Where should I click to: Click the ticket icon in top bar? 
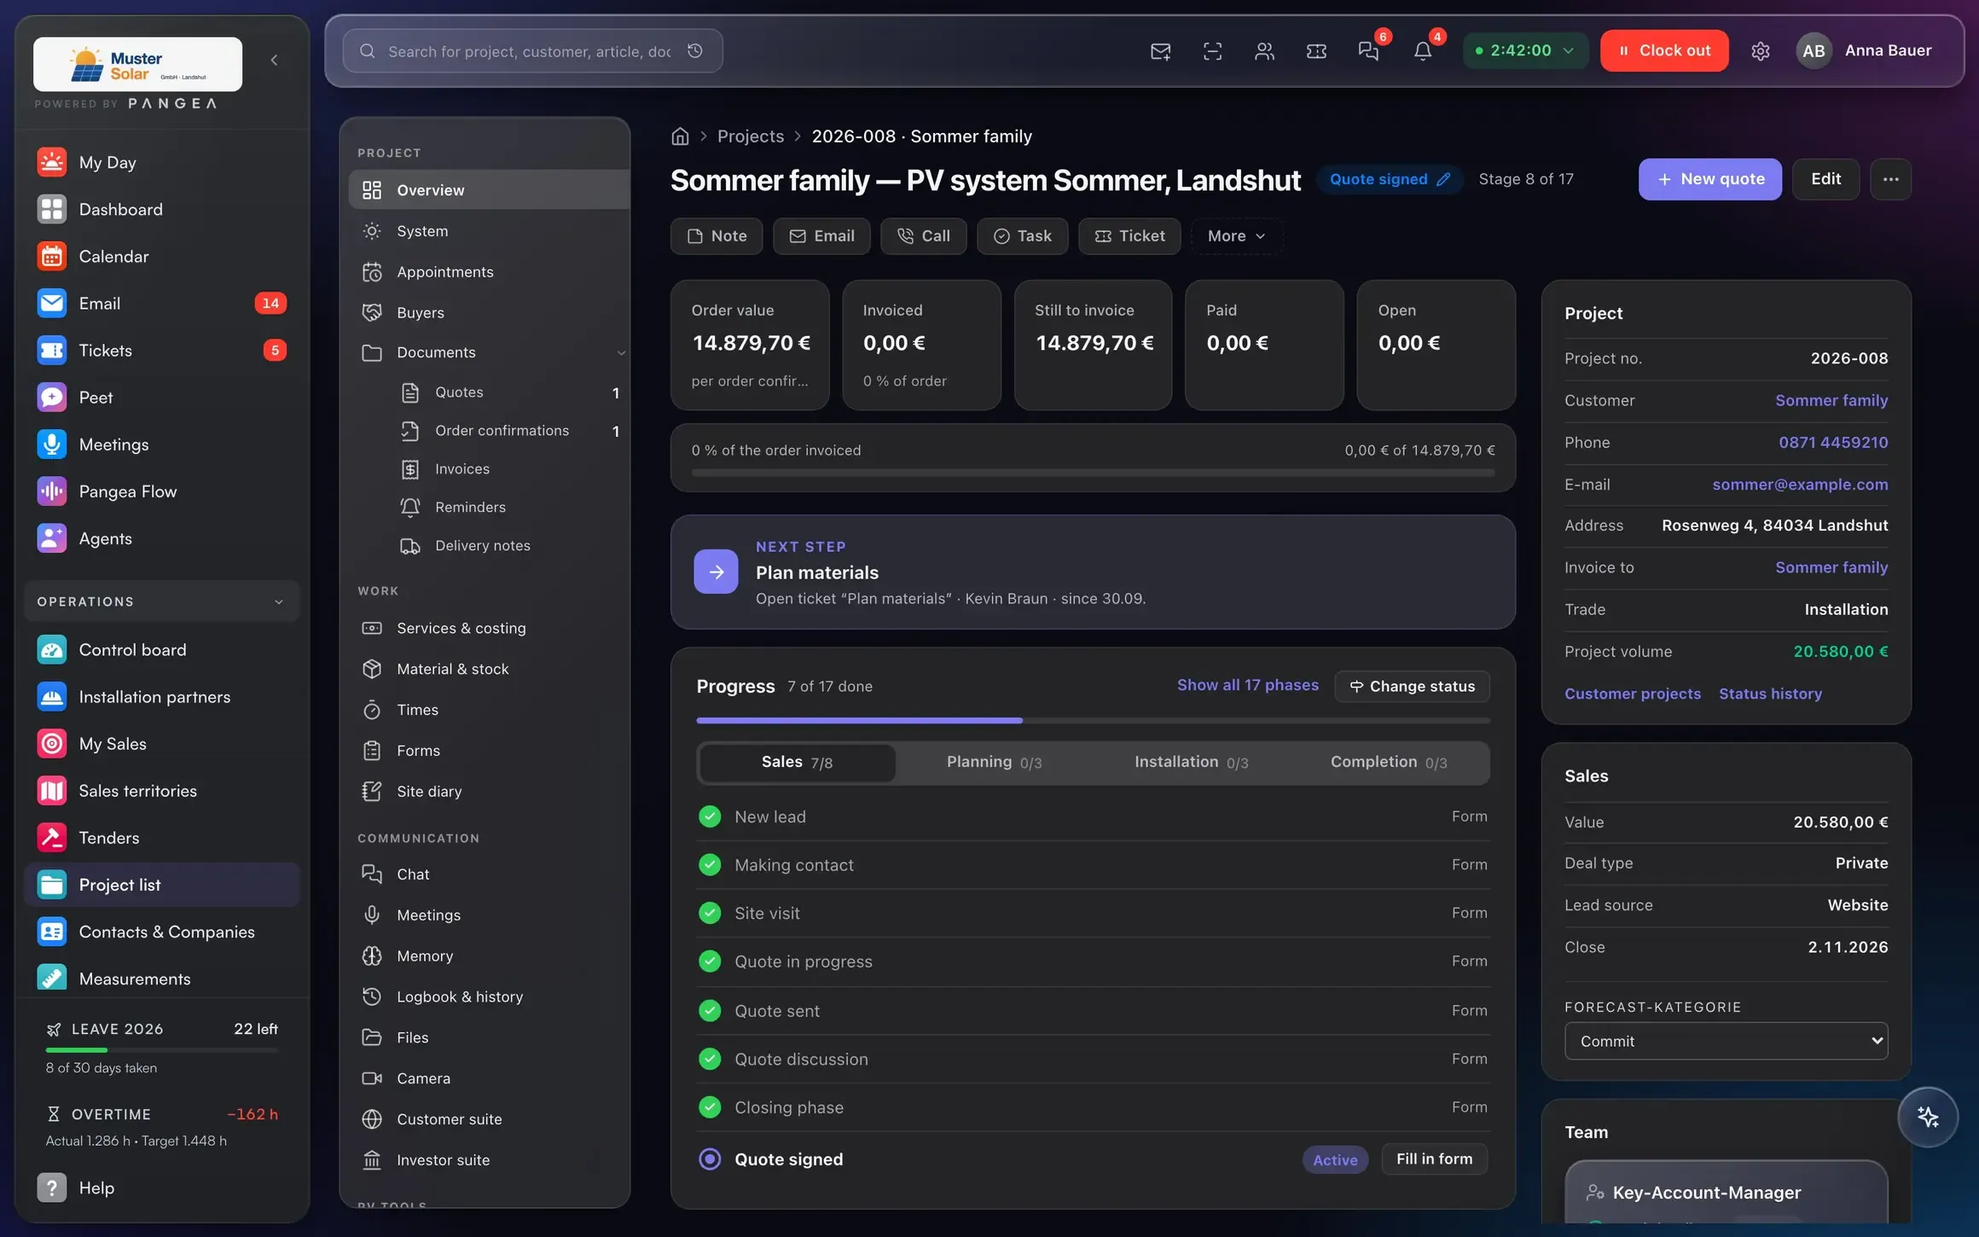(x=1316, y=51)
